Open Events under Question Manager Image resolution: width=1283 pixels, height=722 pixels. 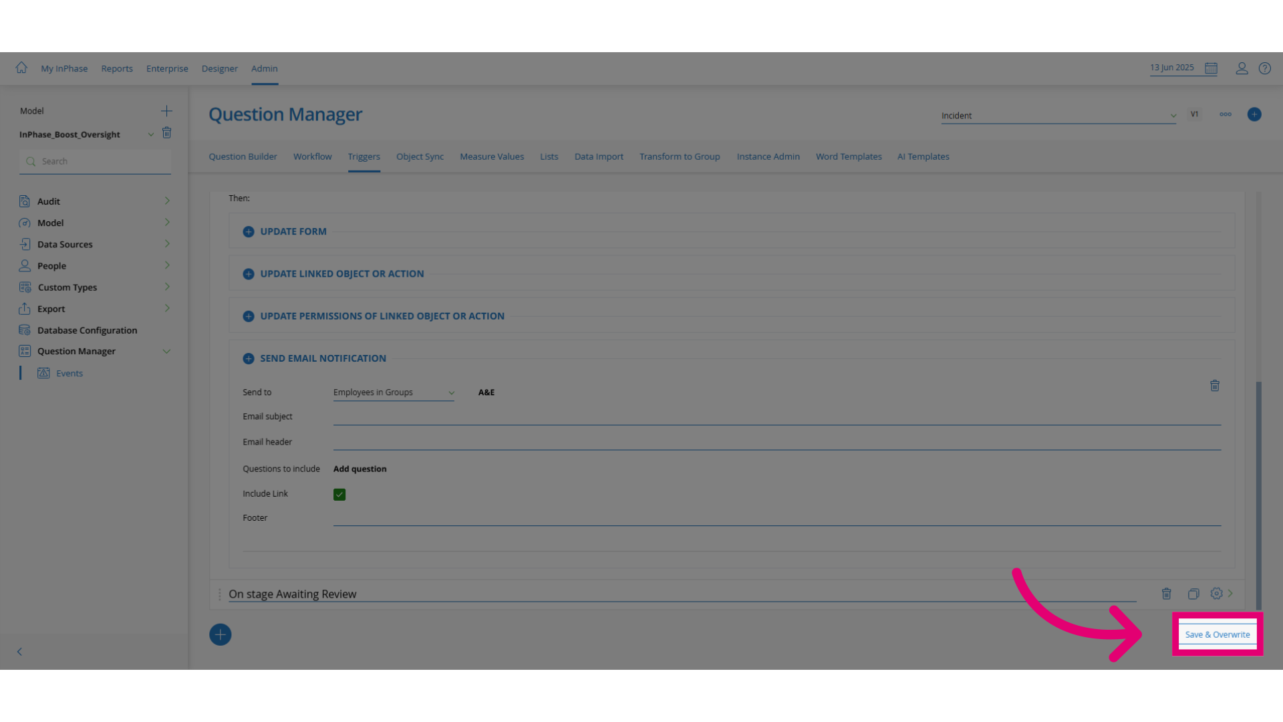coord(69,373)
